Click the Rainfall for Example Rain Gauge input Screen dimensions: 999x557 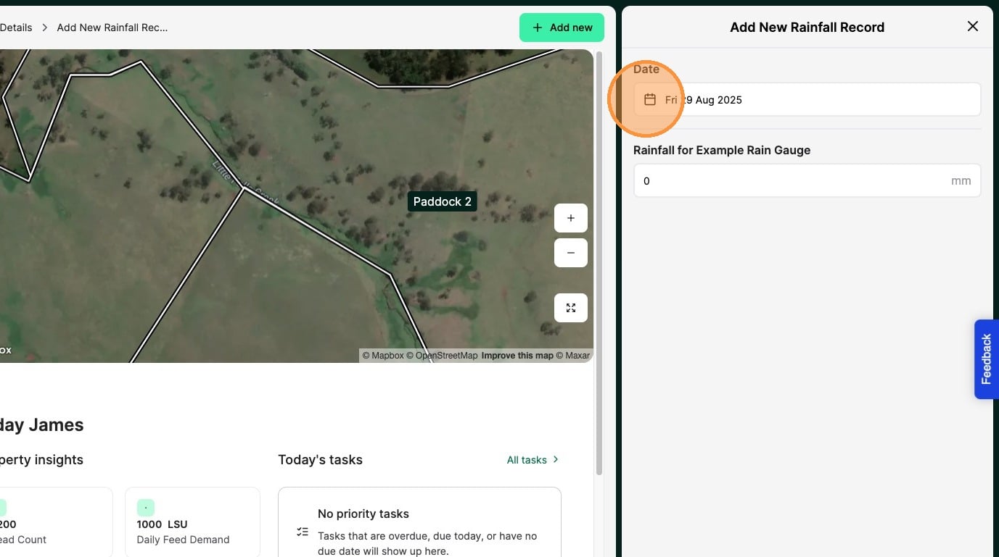pos(807,180)
